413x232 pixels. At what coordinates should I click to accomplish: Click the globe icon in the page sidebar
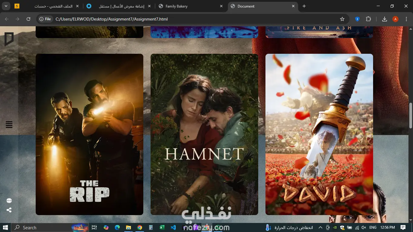click(x=9, y=201)
